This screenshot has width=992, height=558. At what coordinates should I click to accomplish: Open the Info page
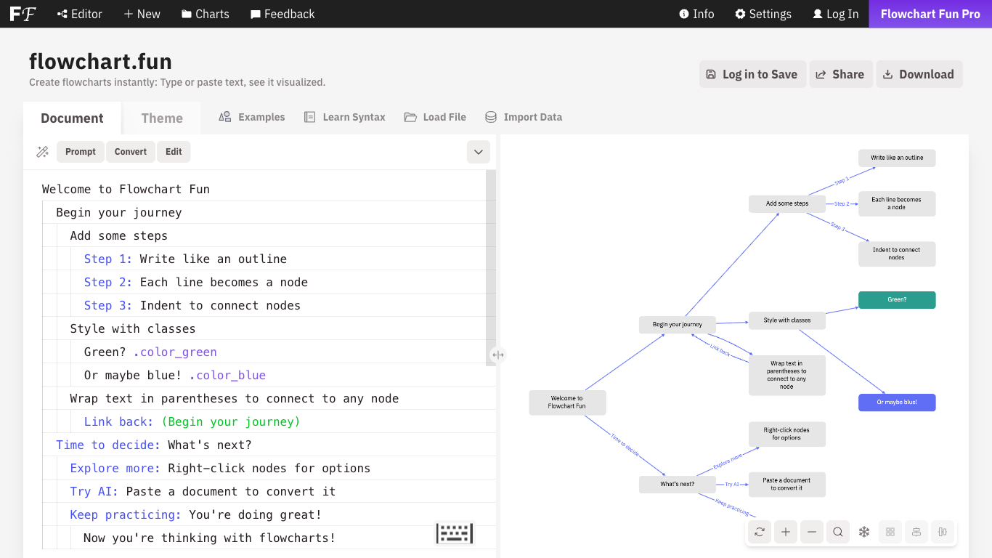click(x=696, y=14)
